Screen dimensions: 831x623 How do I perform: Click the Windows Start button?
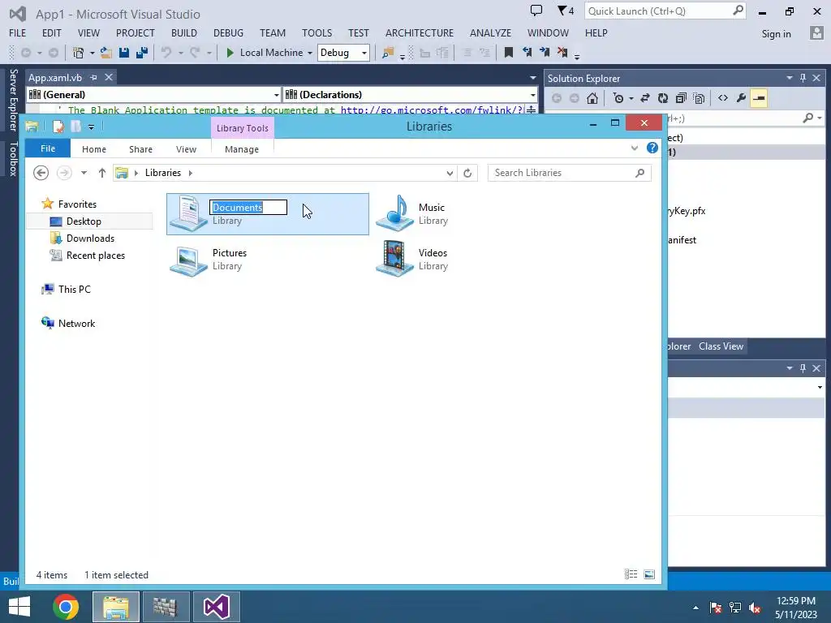[19, 607]
